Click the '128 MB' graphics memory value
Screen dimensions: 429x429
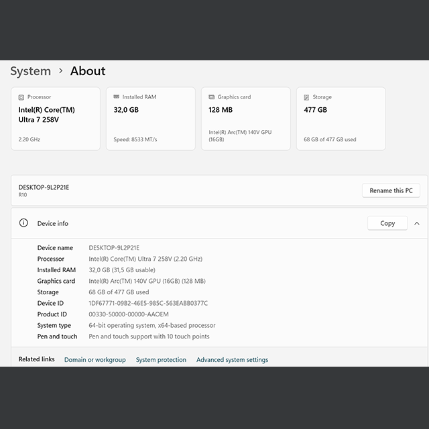pyautogui.click(x=221, y=110)
